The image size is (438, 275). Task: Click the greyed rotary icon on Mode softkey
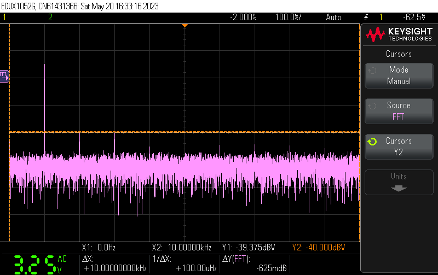(x=372, y=71)
